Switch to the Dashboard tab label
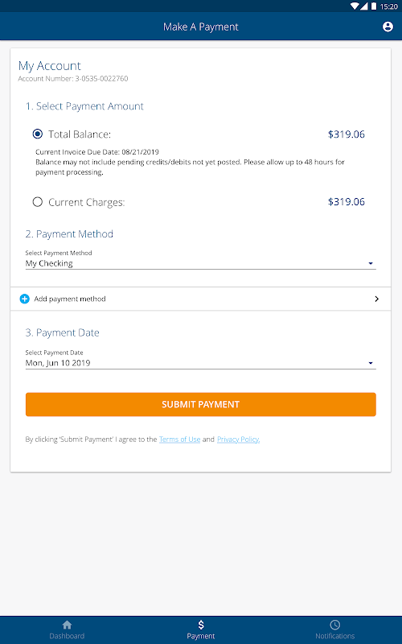402x644 pixels. click(x=67, y=636)
